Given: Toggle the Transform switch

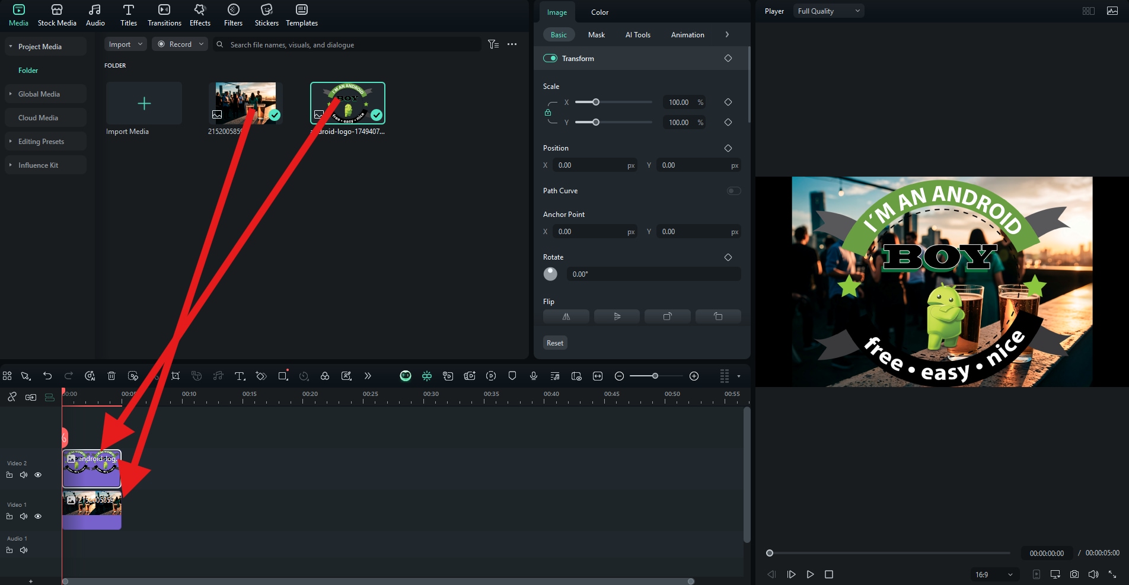Looking at the screenshot, I should pyautogui.click(x=550, y=58).
